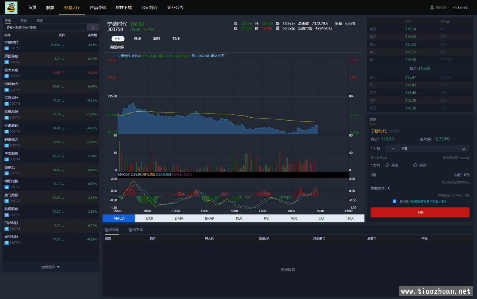Select the RSI indicator tab
This screenshot has height=299, width=477.
(x=266, y=218)
